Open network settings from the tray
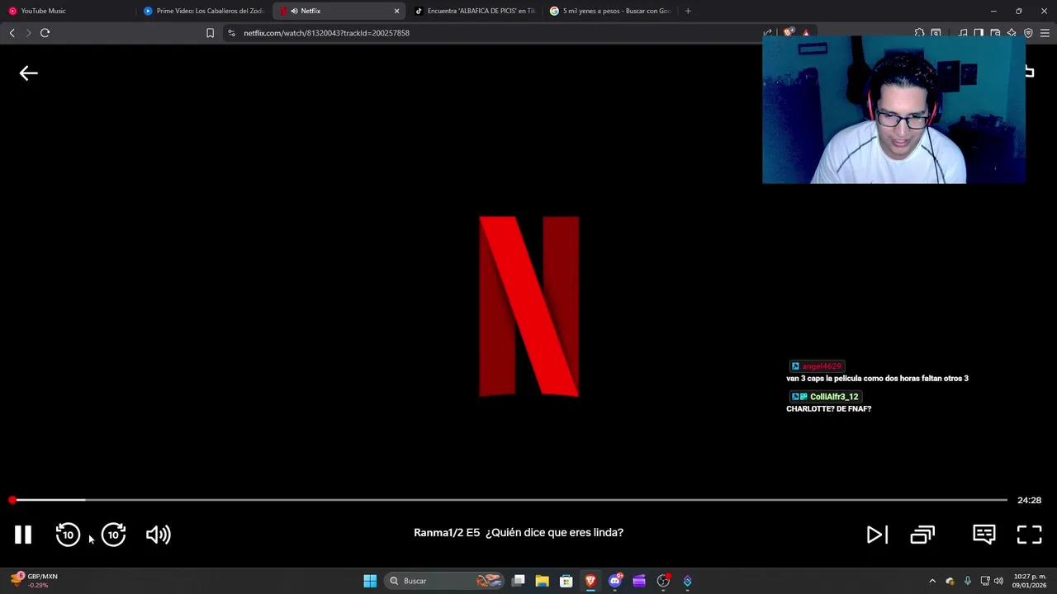 click(984, 581)
